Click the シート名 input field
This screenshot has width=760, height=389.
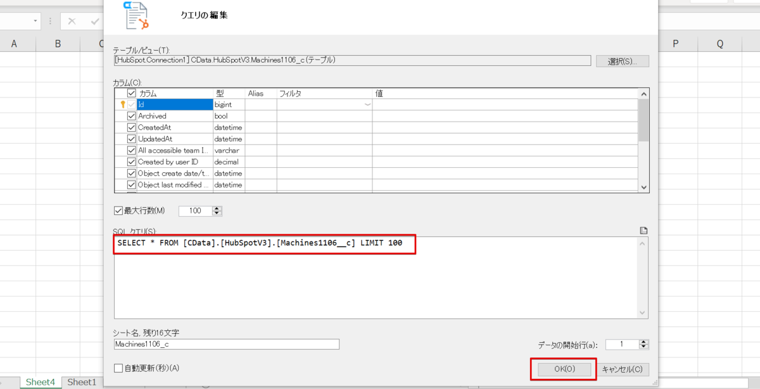(227, 344)
